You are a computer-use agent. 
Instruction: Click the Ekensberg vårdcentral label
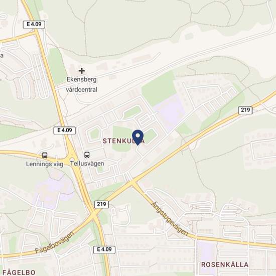[x=81, y=84]
